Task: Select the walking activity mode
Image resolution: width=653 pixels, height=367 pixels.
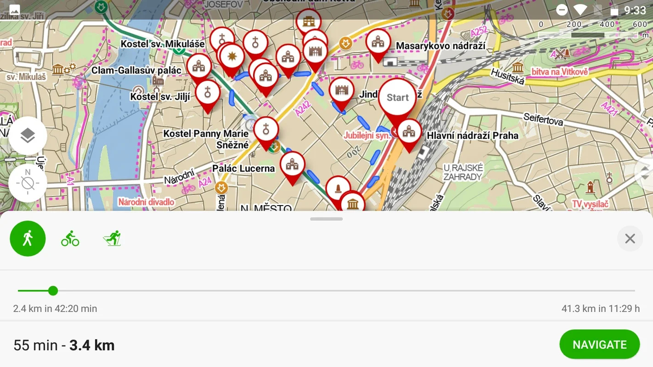Action: [x=28, y=239]
